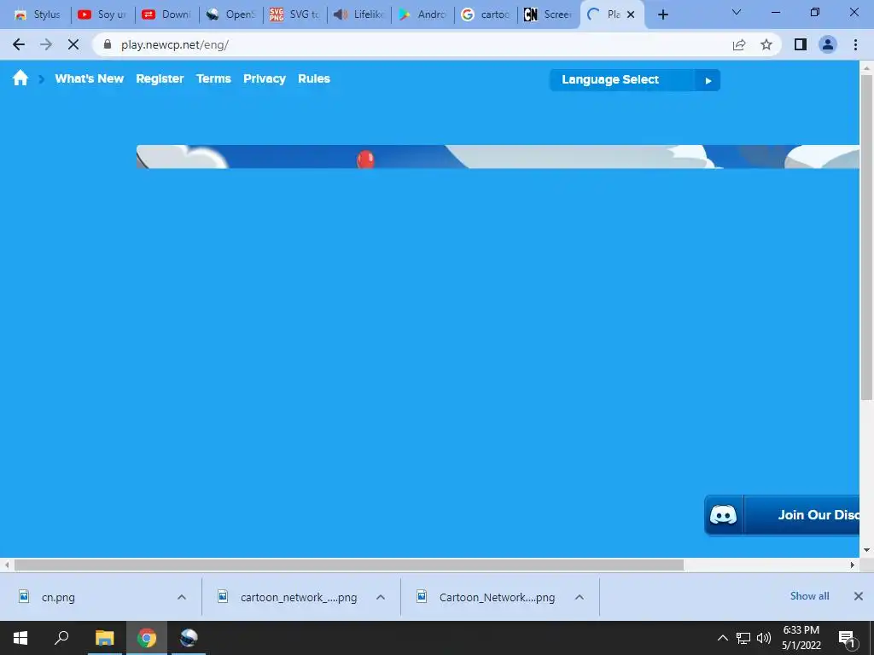
Task: Open downloaded file cn.png
Action: [58, 597]
